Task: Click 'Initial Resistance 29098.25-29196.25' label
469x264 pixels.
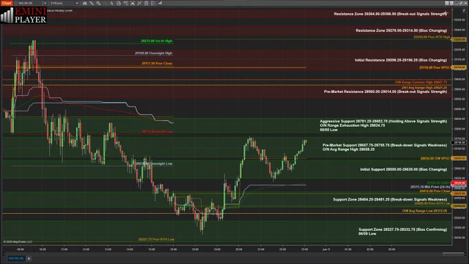Action: pyautogui.click(x=401, y=60)
